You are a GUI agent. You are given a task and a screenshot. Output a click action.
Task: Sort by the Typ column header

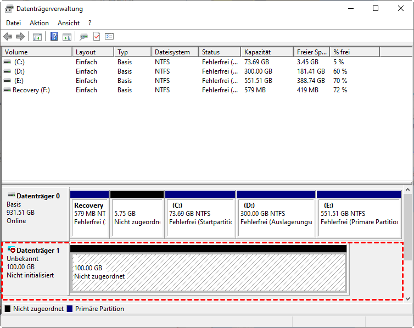(x=133, y=52)
